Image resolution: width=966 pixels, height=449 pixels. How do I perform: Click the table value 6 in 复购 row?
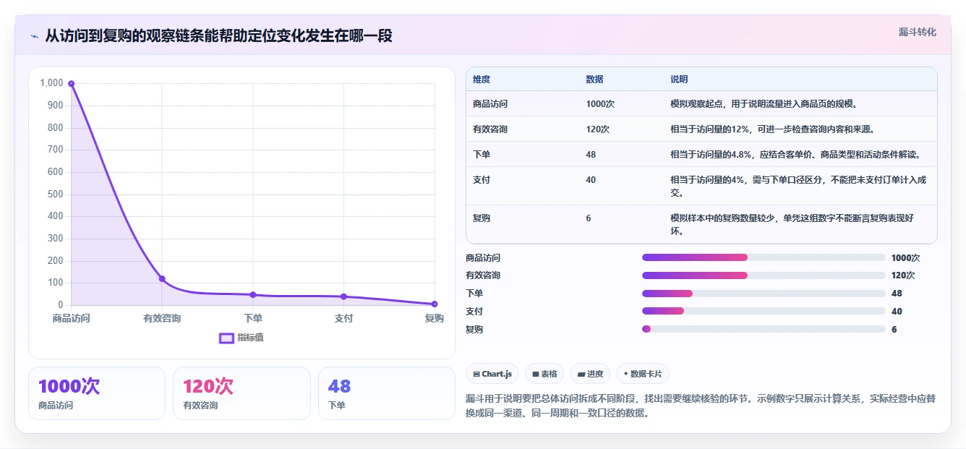tap(589, 218)
